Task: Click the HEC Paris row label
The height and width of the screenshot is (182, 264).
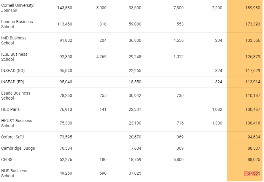Action: 10,109
